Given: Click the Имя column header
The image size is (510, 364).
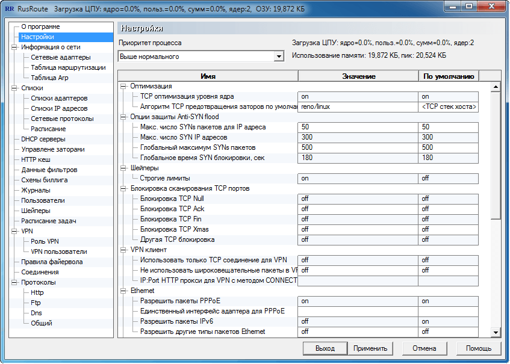Looking at the screenshot, I should (x=208, y=76).
